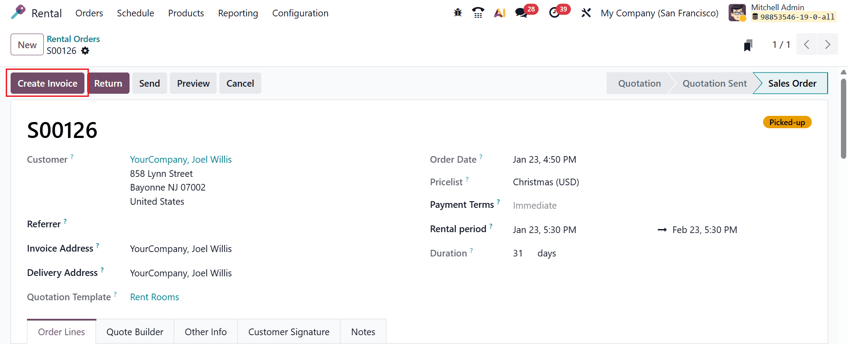Switch to the Customer Signature tab
The width and height of the screenshot is (848, 344).
[x=289, y=332]
